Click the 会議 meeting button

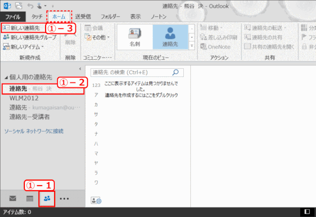(94, 28)
